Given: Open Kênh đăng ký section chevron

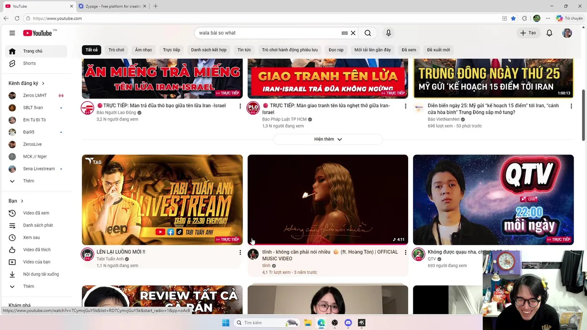Looking at the screenshot, I should click(43, 83).
